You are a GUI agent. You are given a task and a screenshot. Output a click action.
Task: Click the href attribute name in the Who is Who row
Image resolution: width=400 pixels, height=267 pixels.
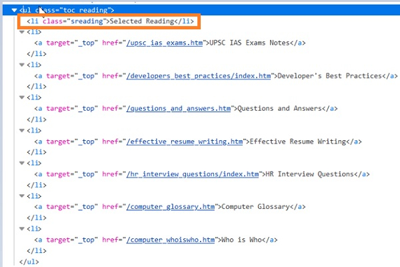click(110, 240)
